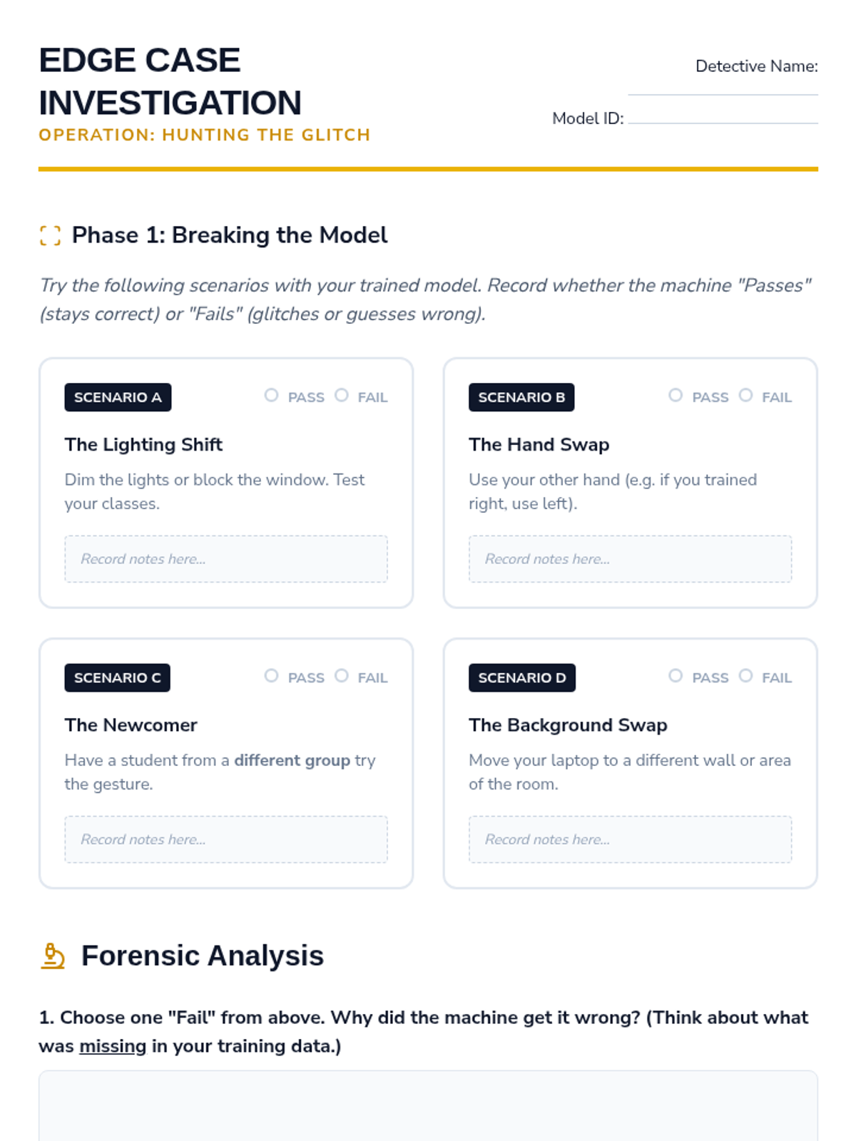Focus the Hand Swap notes field
Image resolution: width=856 pixels, height=1141 pixels.
point(631,559)
